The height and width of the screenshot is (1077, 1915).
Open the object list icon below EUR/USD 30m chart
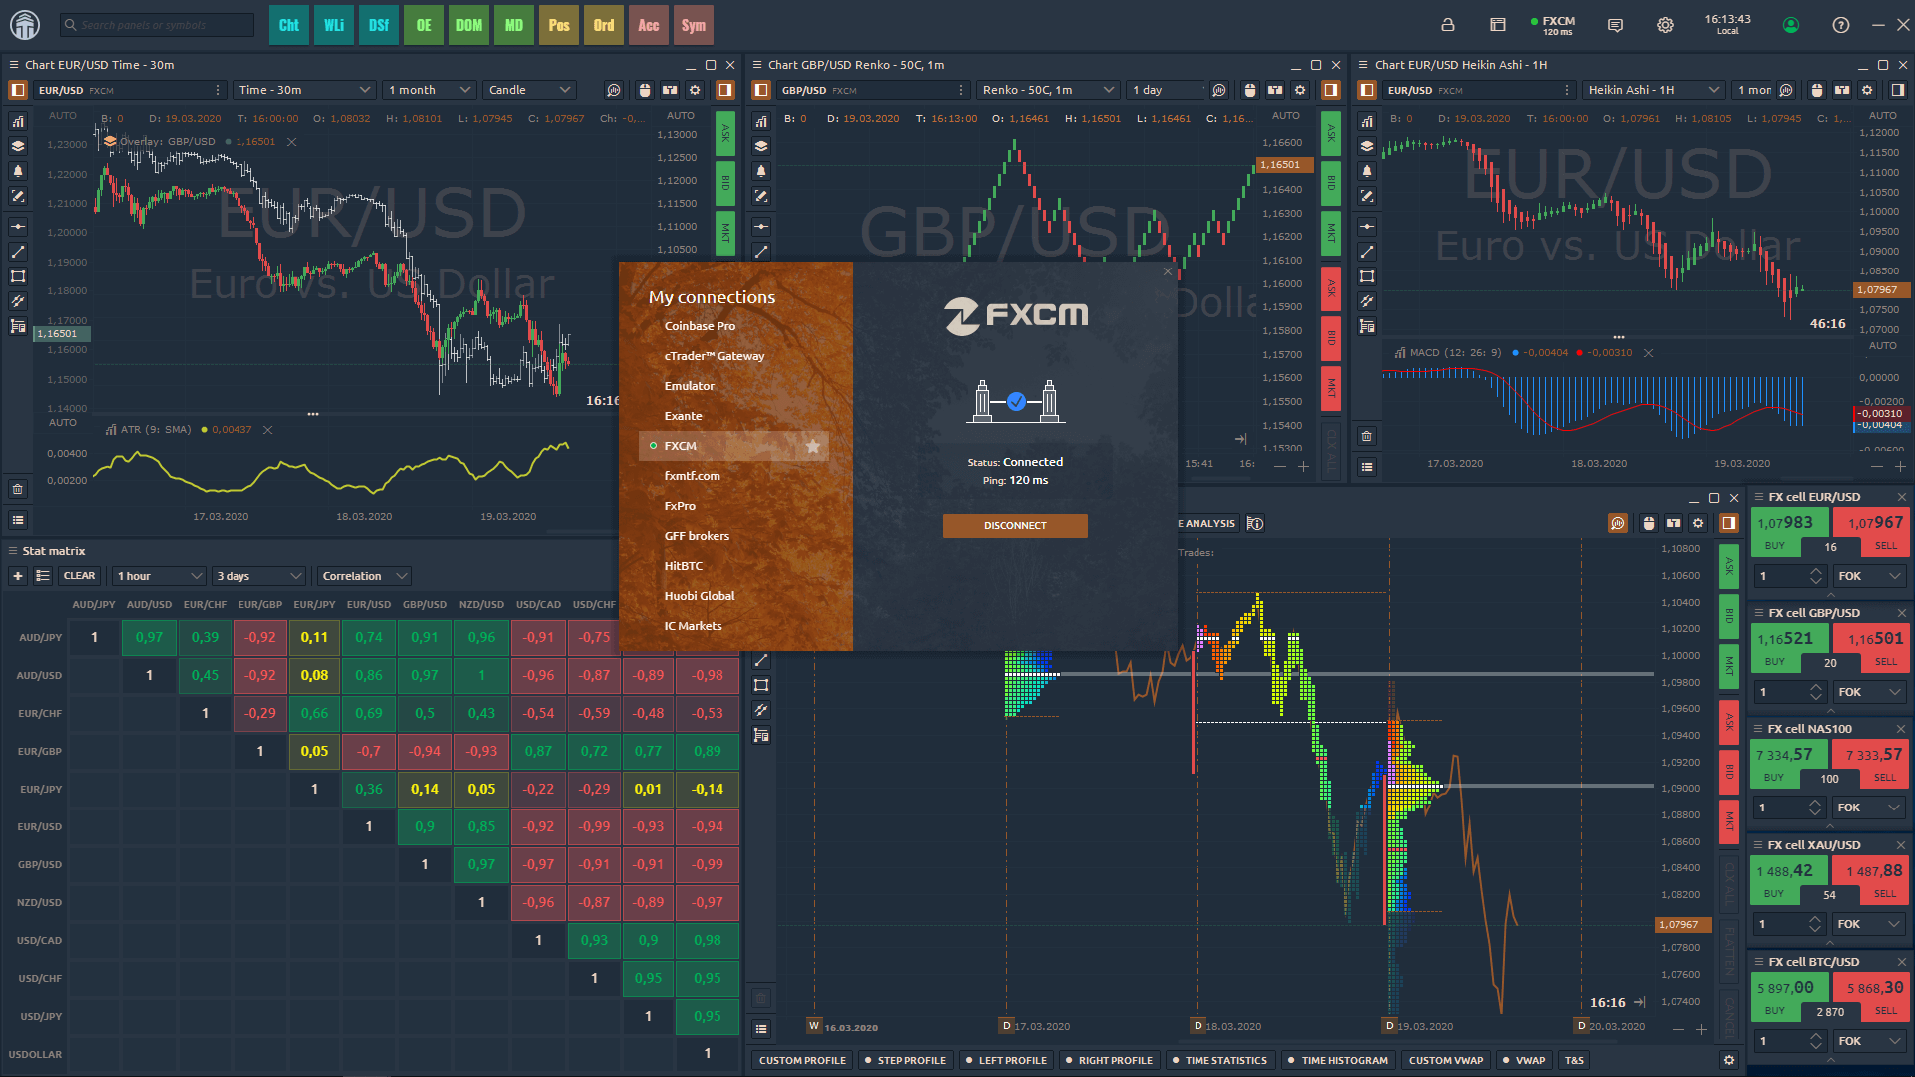17,520
